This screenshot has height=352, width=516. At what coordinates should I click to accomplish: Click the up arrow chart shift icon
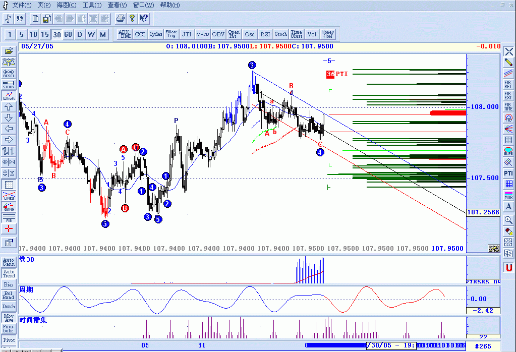[x=9, y=106]
